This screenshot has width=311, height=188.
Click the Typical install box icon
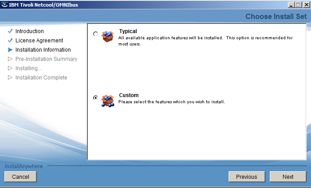pyautogui.click(x=108, y=37)
